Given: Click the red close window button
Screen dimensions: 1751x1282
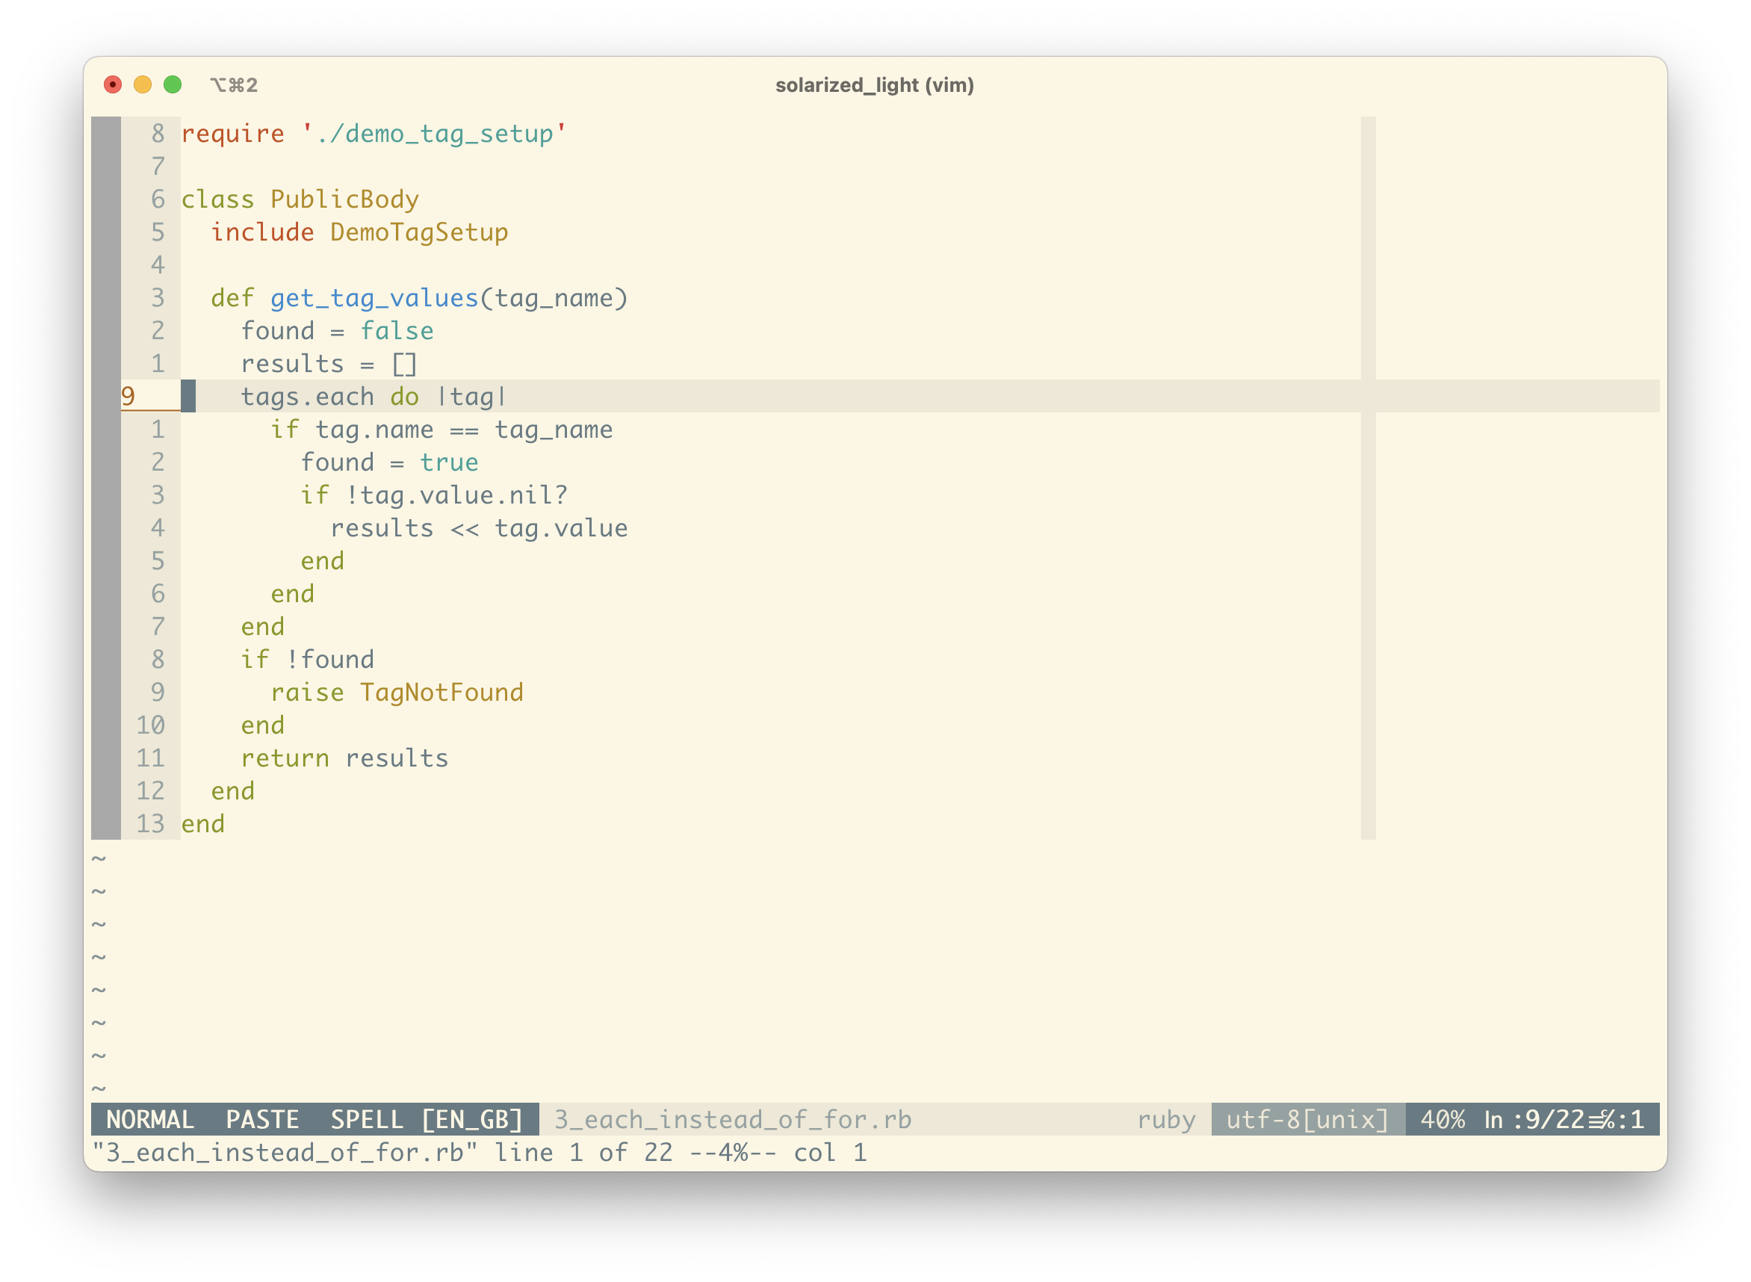Looking at the screenshot, I should pyautogui.click(x=113, y=84).
